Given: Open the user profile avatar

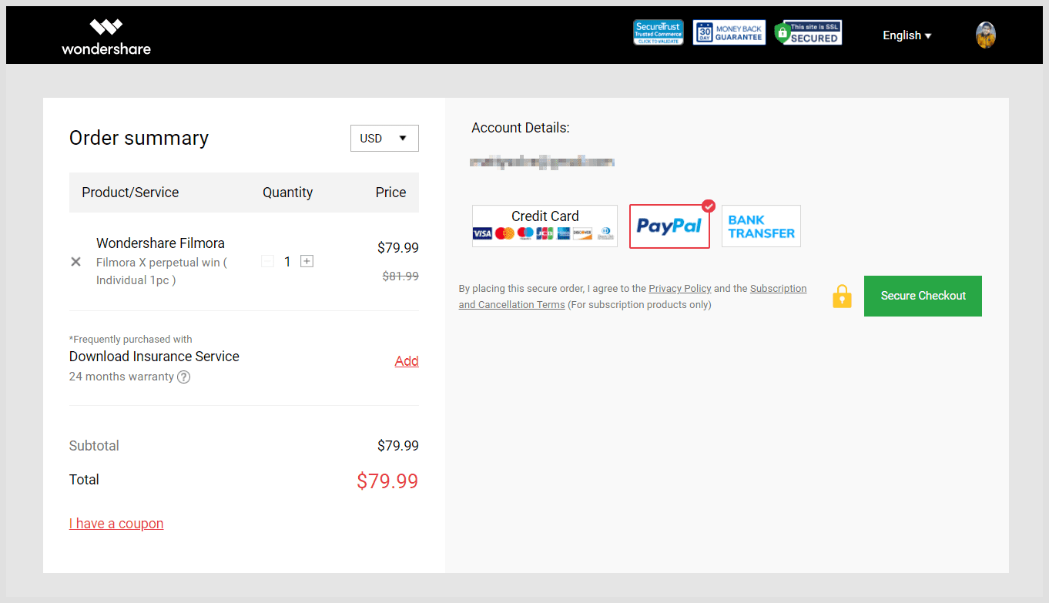Looking at the screenshot, I should coord(986,35).
